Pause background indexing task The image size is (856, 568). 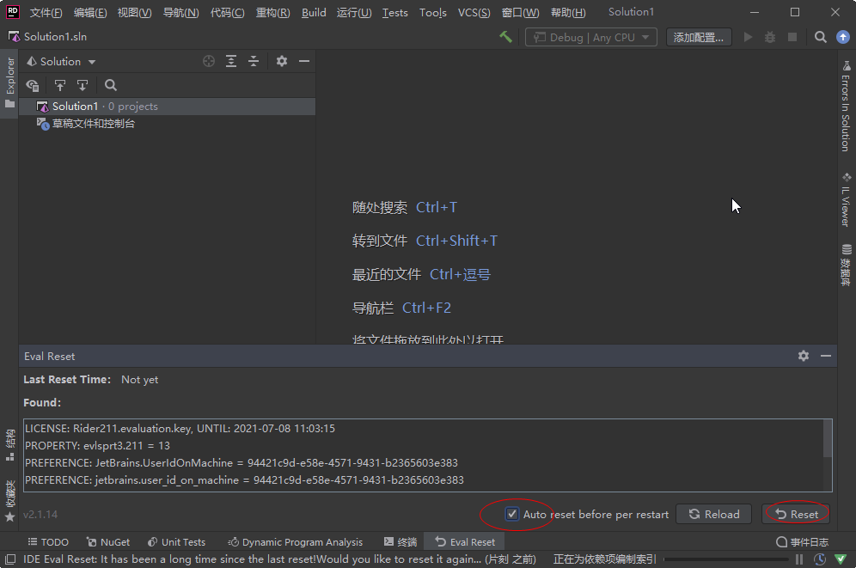coord(799,559)
